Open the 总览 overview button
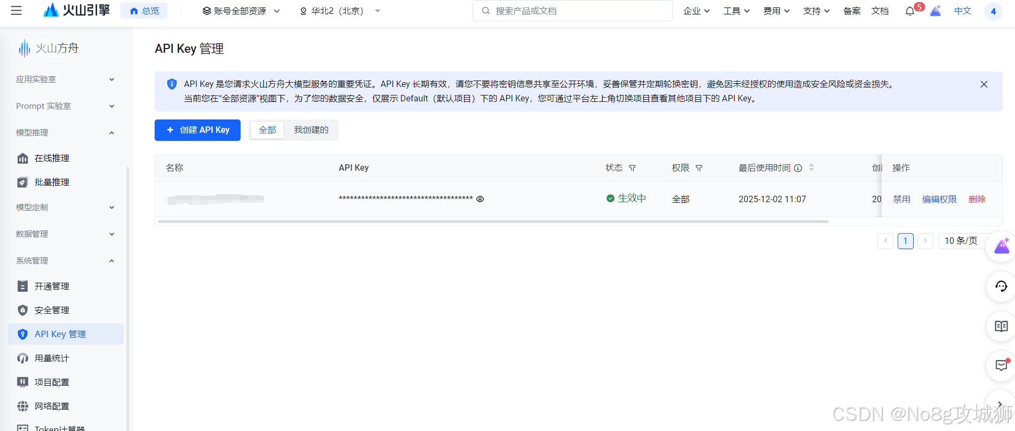 pyautogui.click(x=144, y=11)
